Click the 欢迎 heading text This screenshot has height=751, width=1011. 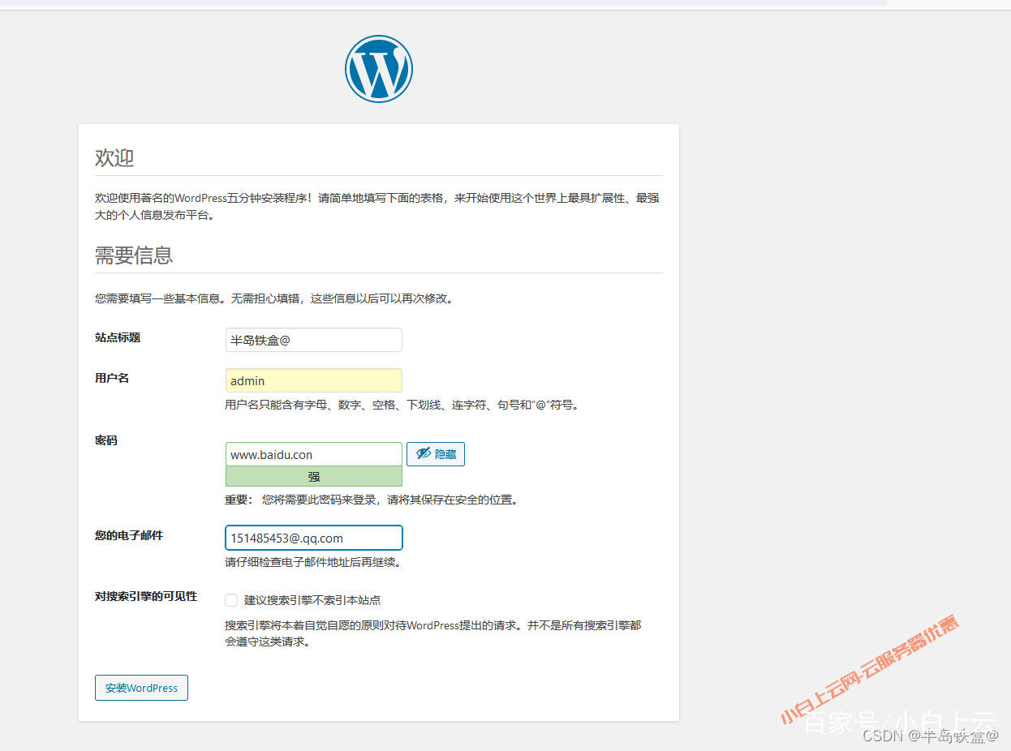114,158
